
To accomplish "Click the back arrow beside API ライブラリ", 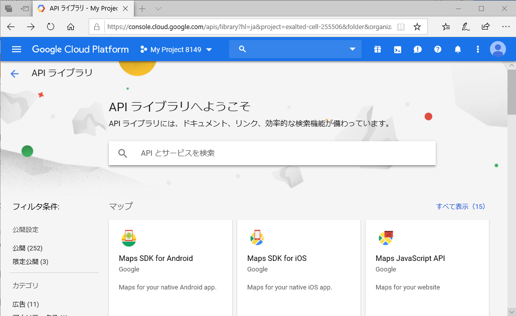I will pyautogui.click(x=15, y=73).
